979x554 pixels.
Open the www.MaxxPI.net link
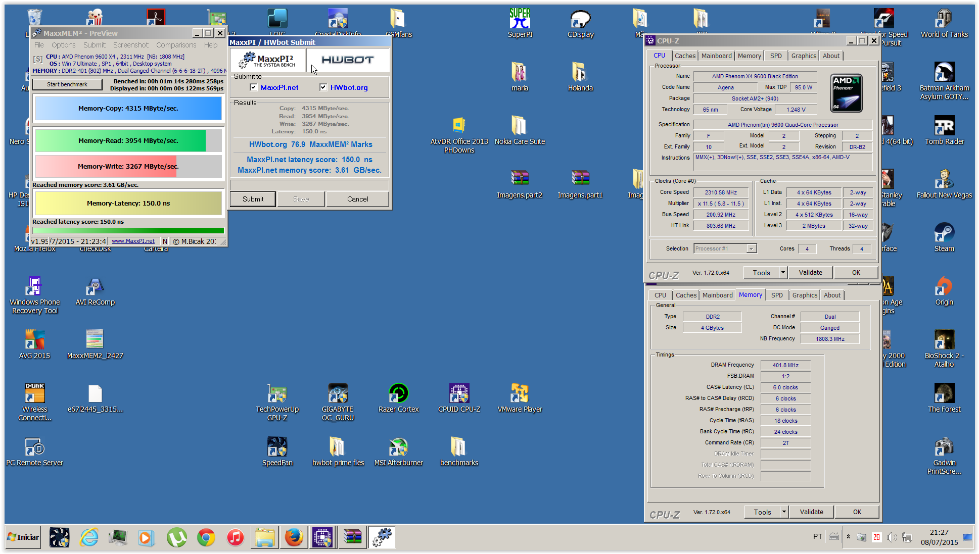click(133, 241)
